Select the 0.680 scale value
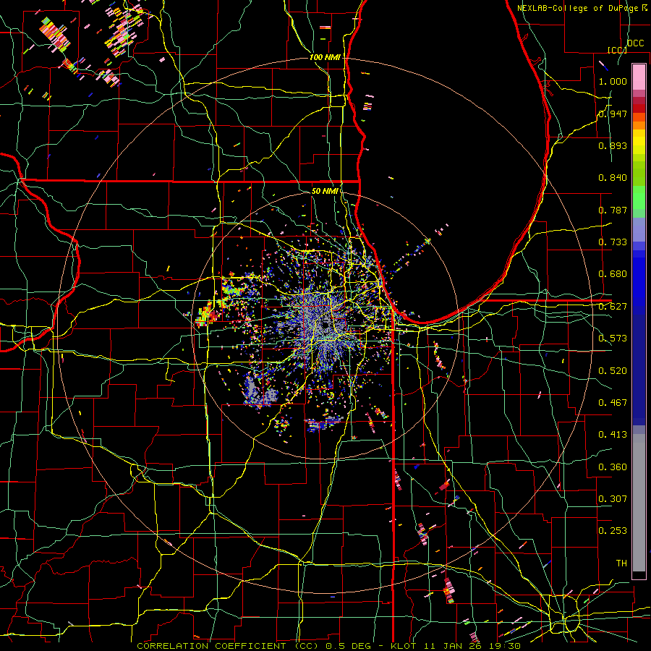The height and width of the screenshot is (651, 651). [613, 274]
